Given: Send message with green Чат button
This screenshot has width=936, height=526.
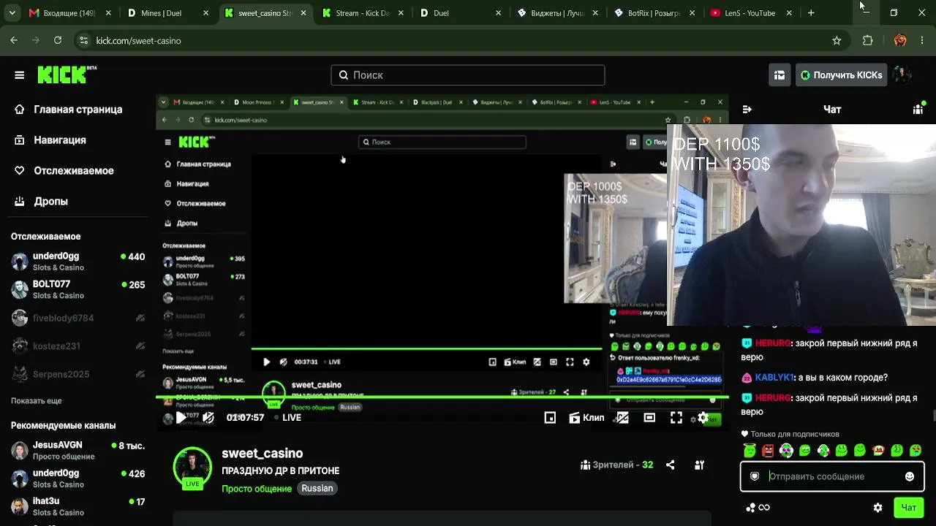Looking at the screenshot, I should (x=909, y=508).
